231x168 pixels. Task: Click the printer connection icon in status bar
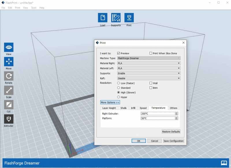click(x=224, y=163)
